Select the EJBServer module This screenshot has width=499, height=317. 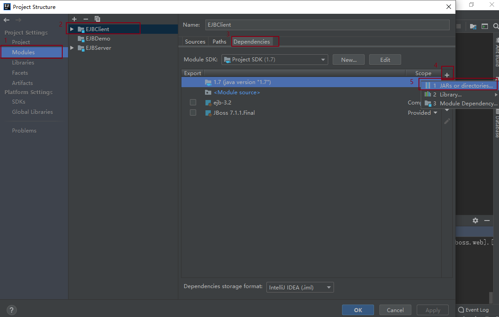pos(98,48)
